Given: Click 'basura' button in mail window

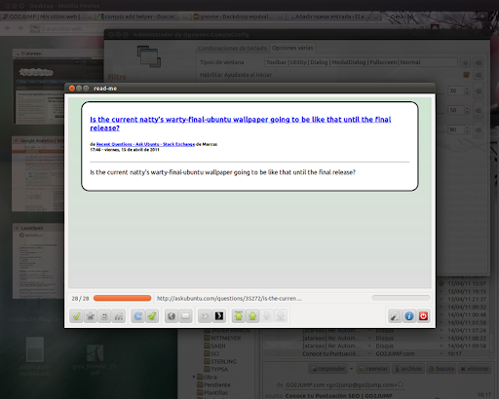Looking at the screenshot, I should pyautogui.click(x=441, y=369).
